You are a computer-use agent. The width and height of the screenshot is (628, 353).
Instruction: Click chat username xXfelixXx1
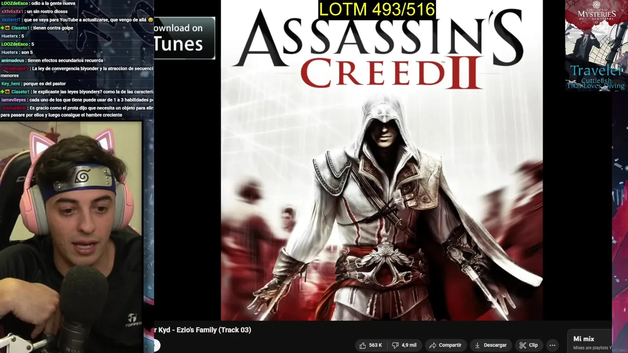12,11
